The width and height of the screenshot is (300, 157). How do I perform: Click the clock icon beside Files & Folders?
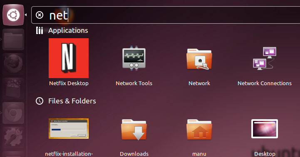click(x=40, y=101)
